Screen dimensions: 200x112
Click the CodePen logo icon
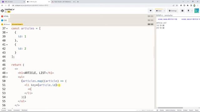2,11
